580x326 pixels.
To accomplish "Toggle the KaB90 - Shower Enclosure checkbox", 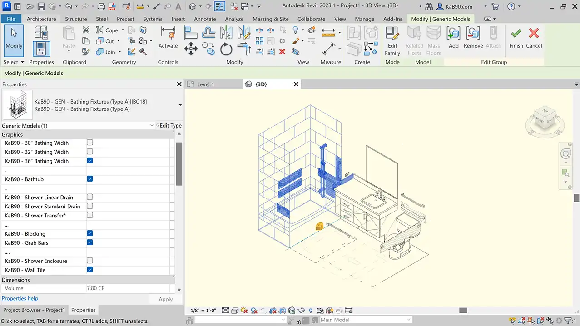I will pyautogui.click(x=90, y=261).
